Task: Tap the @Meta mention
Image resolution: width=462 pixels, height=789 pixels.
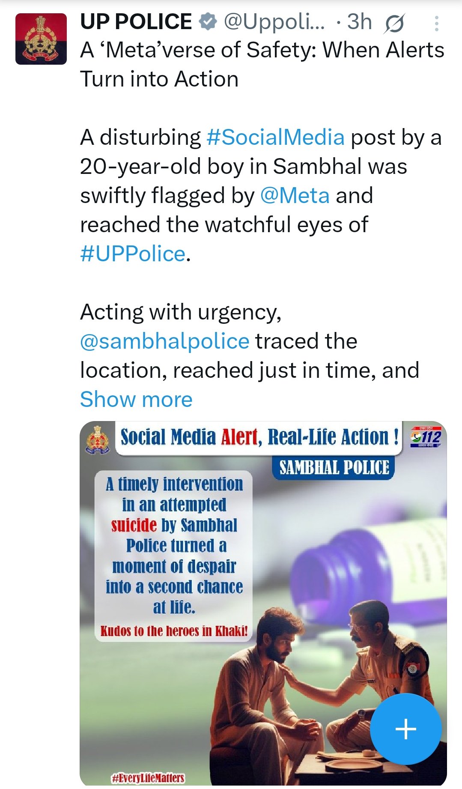Action: tap(295, 196)
